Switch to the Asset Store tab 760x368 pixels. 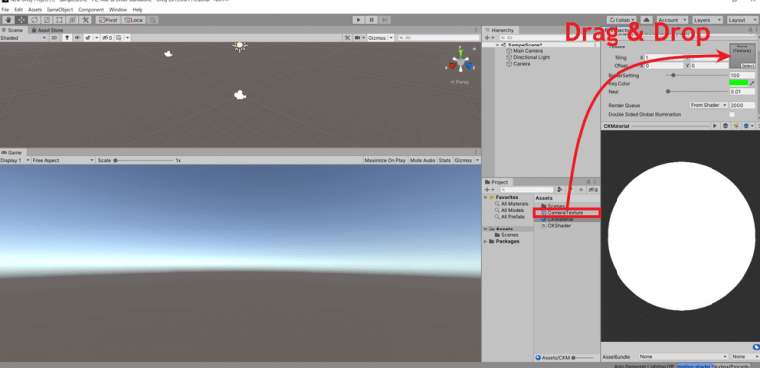click(47, 30)
